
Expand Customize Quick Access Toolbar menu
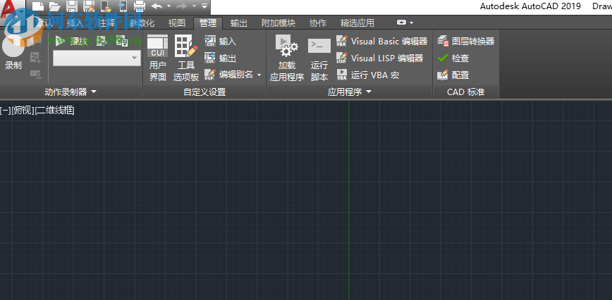tap(204, 6)
